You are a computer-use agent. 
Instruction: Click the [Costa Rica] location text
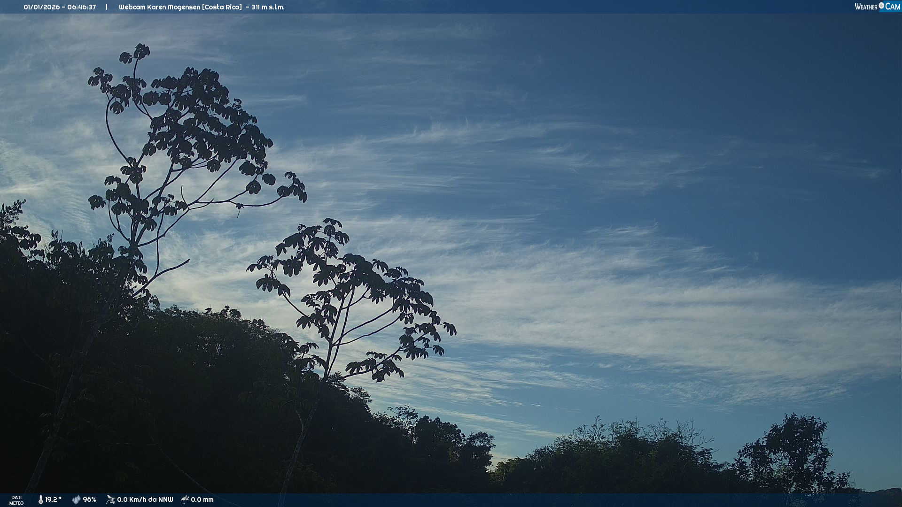coord(222,7)
